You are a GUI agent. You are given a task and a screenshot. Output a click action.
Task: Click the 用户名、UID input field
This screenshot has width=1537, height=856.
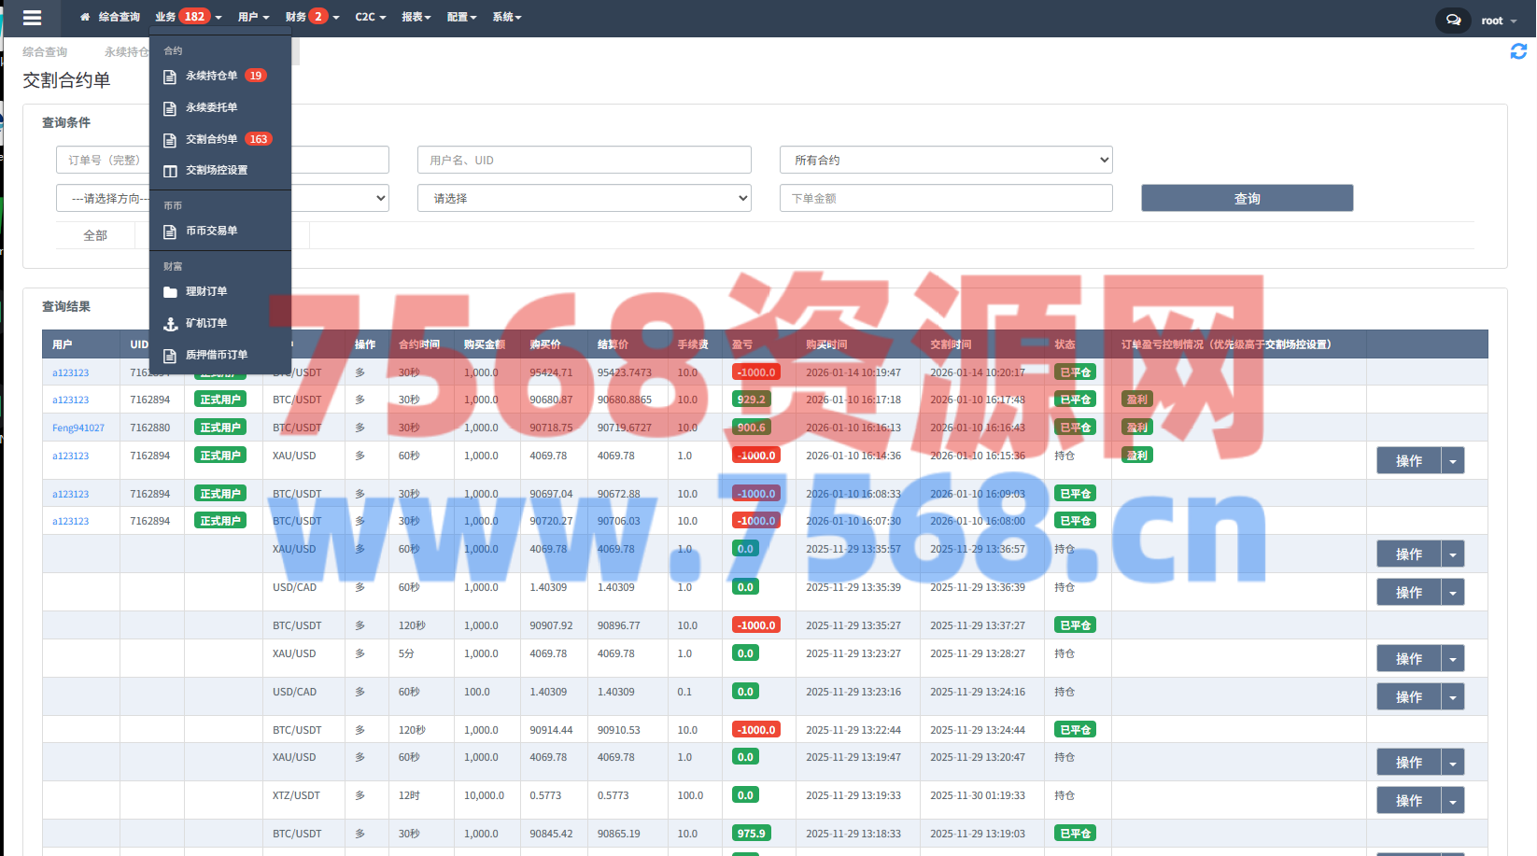coord(584,161)
